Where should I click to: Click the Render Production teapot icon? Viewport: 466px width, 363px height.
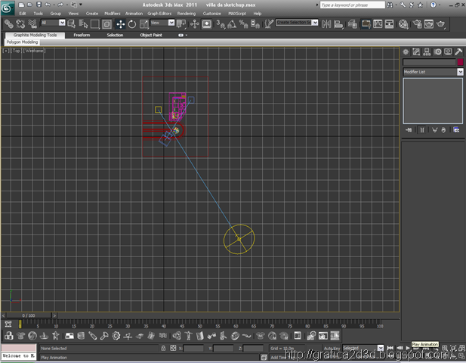click(440, 24)
